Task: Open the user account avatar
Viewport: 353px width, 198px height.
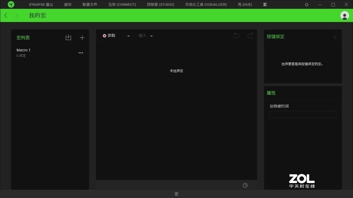Action: (x=345, y=15)
